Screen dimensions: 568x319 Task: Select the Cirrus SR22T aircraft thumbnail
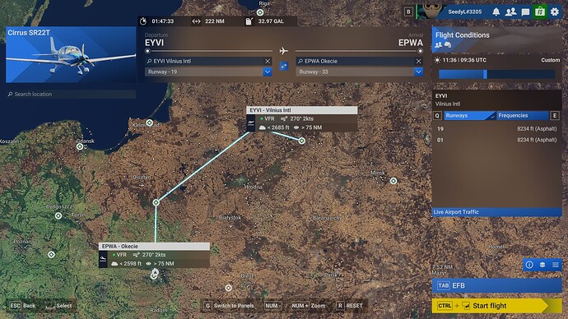[x=71, y=54]
